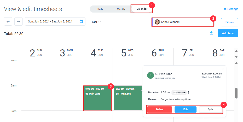Click the 'Forgot to start/stop timer' reason text
This screenshot has height=122, width=243.
pyautogui.click(x=176, y=99)
